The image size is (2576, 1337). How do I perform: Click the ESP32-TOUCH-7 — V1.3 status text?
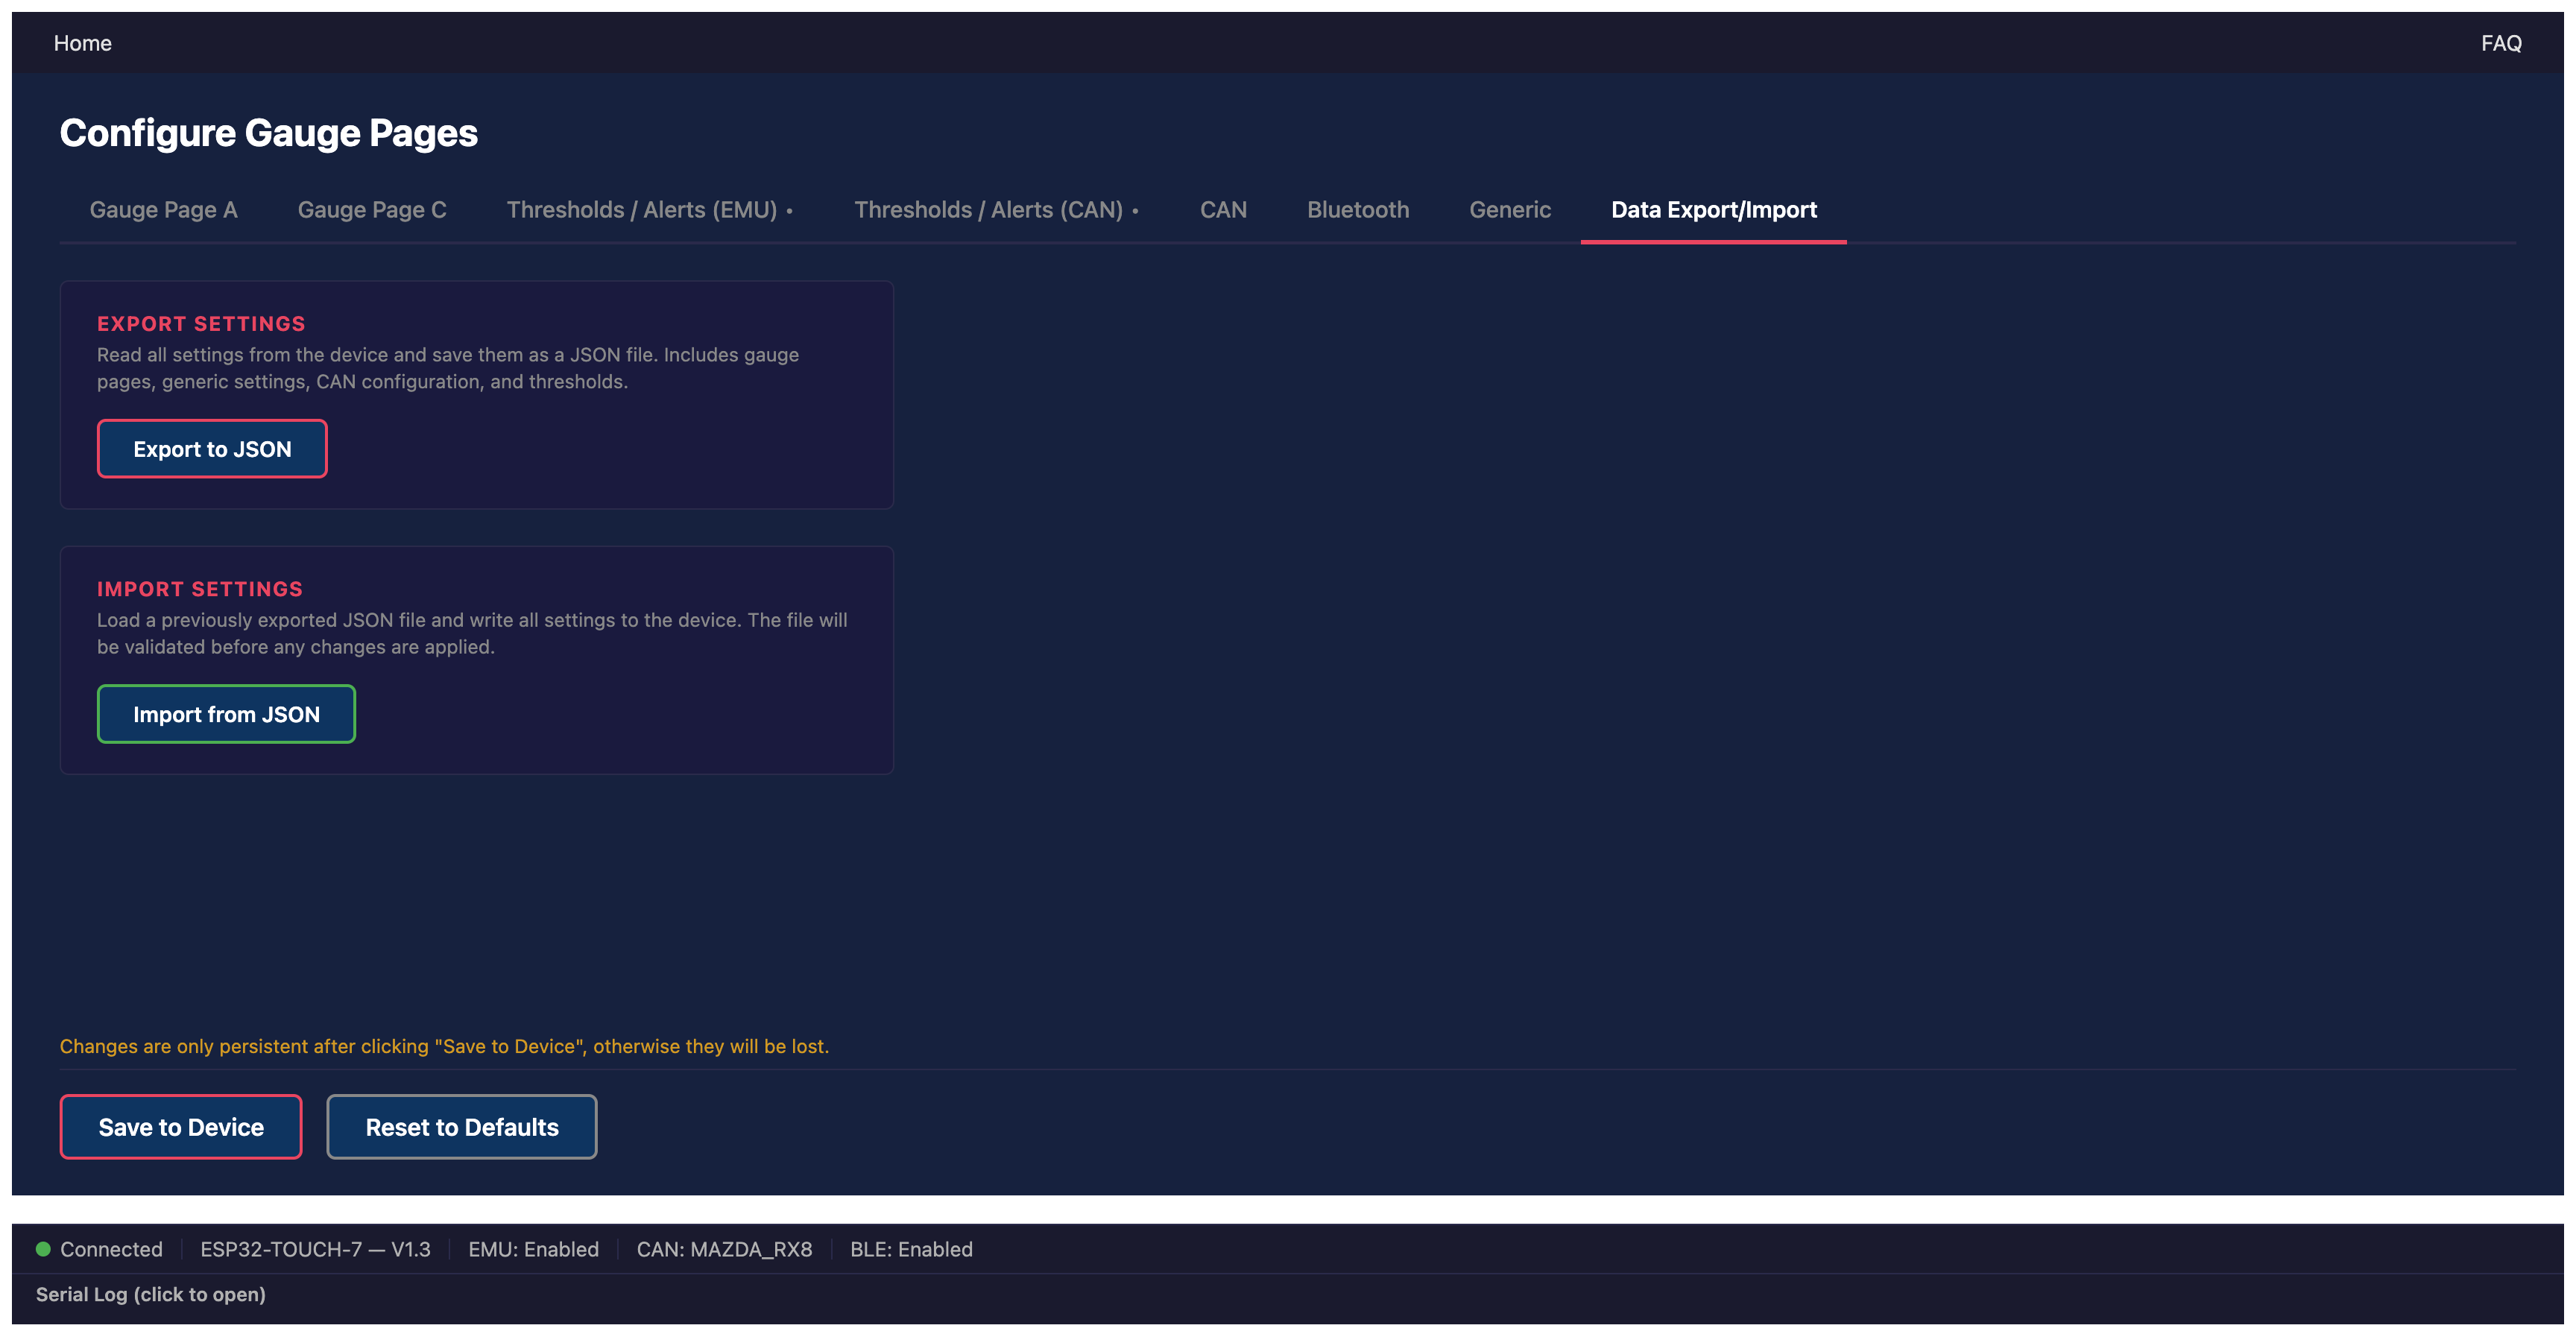coord(315,1249)
